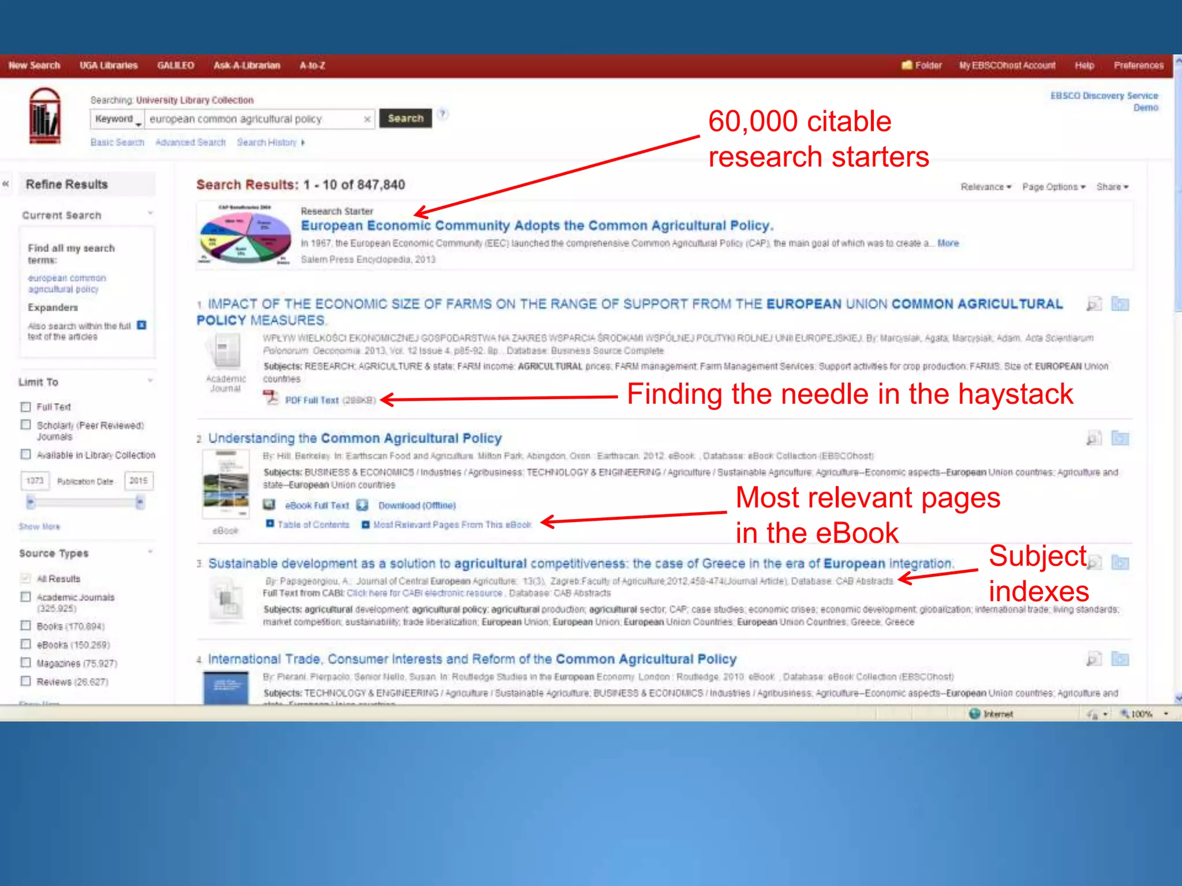The height and width of the screenshot is (886, 1182).
Task: Click the publication start year field 1373
Action: [x=35, y=480]
